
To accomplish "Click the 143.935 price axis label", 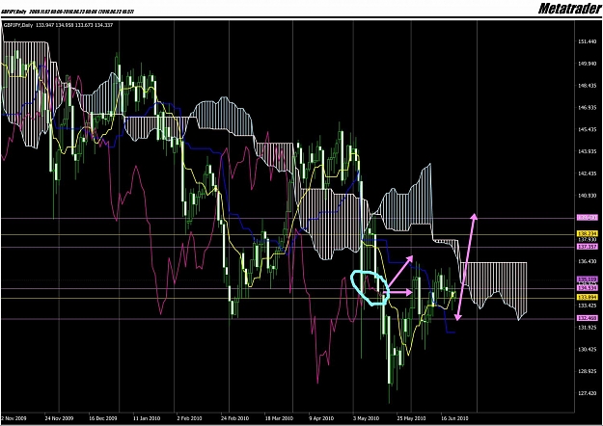I will (x=587, y=151).
